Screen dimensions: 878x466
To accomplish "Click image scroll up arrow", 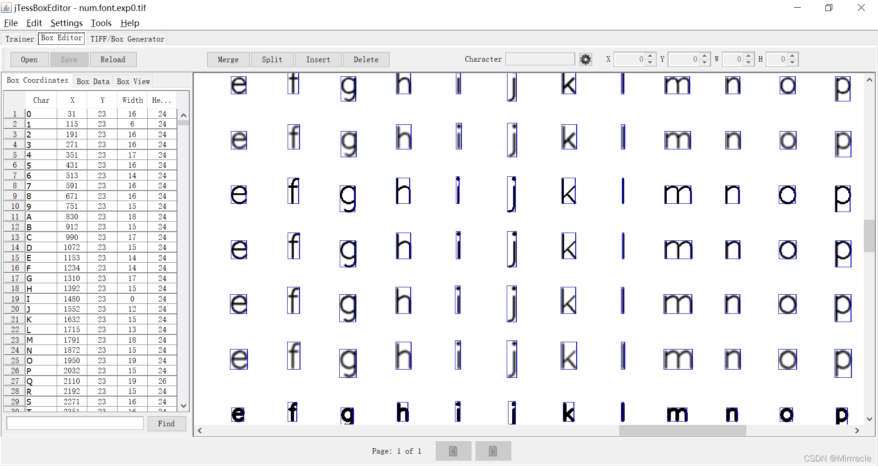I will pos(869,79).
